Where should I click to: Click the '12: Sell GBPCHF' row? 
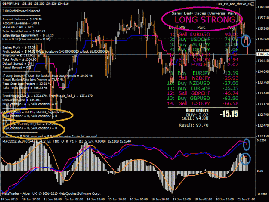coord(203,93)
